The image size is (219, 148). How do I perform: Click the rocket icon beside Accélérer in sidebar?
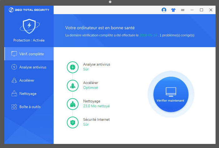click(x=14, y=80)
